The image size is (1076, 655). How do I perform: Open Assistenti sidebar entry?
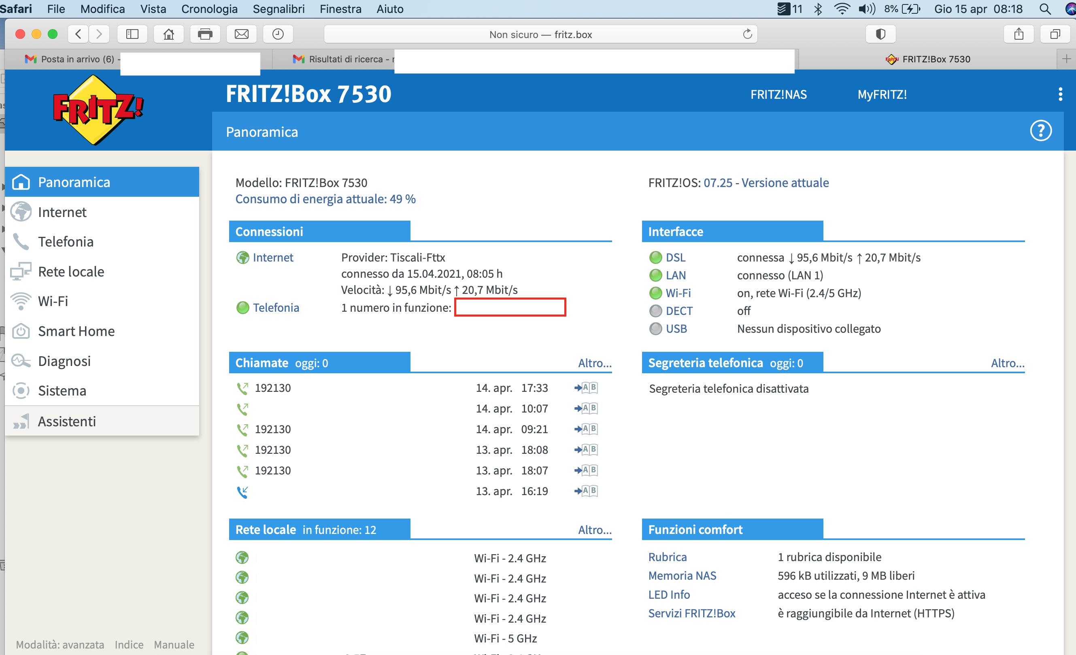pyautogui.click(x=102, y=421)
